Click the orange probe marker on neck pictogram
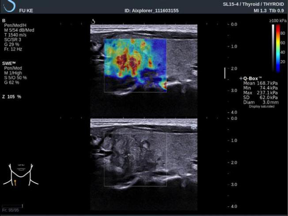 pos(15,182)
